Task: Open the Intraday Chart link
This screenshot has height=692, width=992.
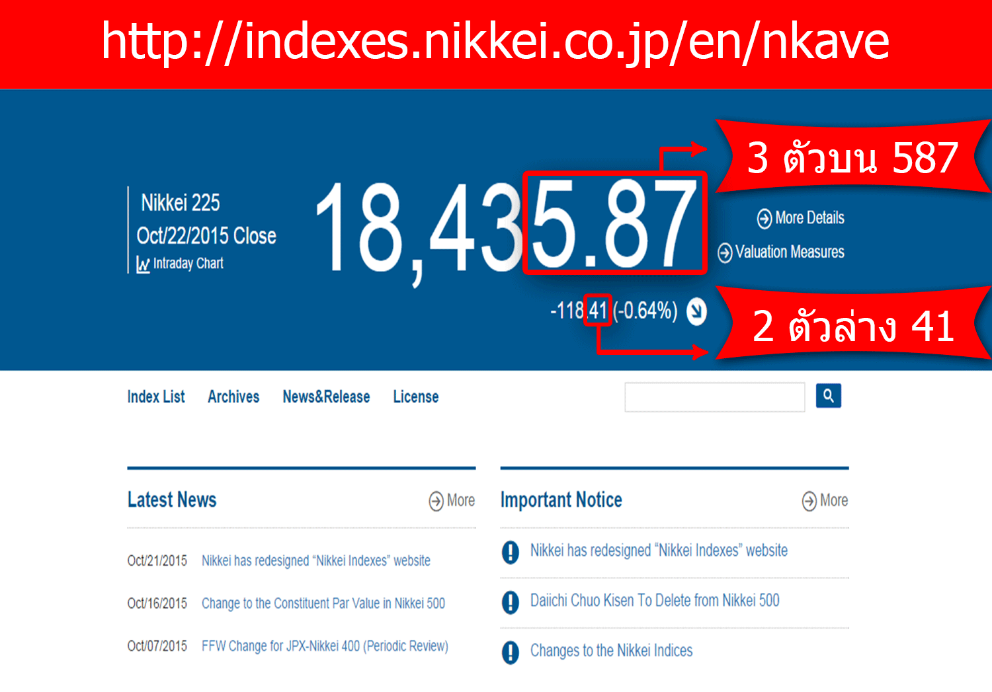Action: click(x=188, y=263)
